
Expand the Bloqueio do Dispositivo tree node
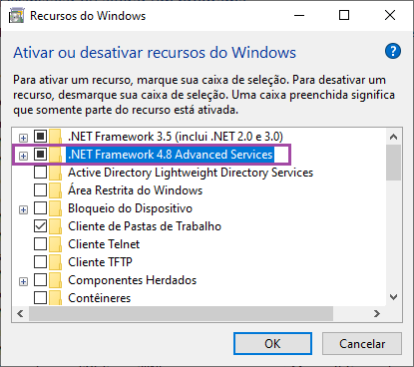point(23,209)
